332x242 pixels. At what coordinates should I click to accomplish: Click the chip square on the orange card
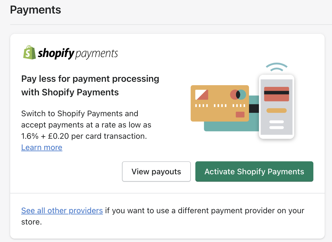202,95
